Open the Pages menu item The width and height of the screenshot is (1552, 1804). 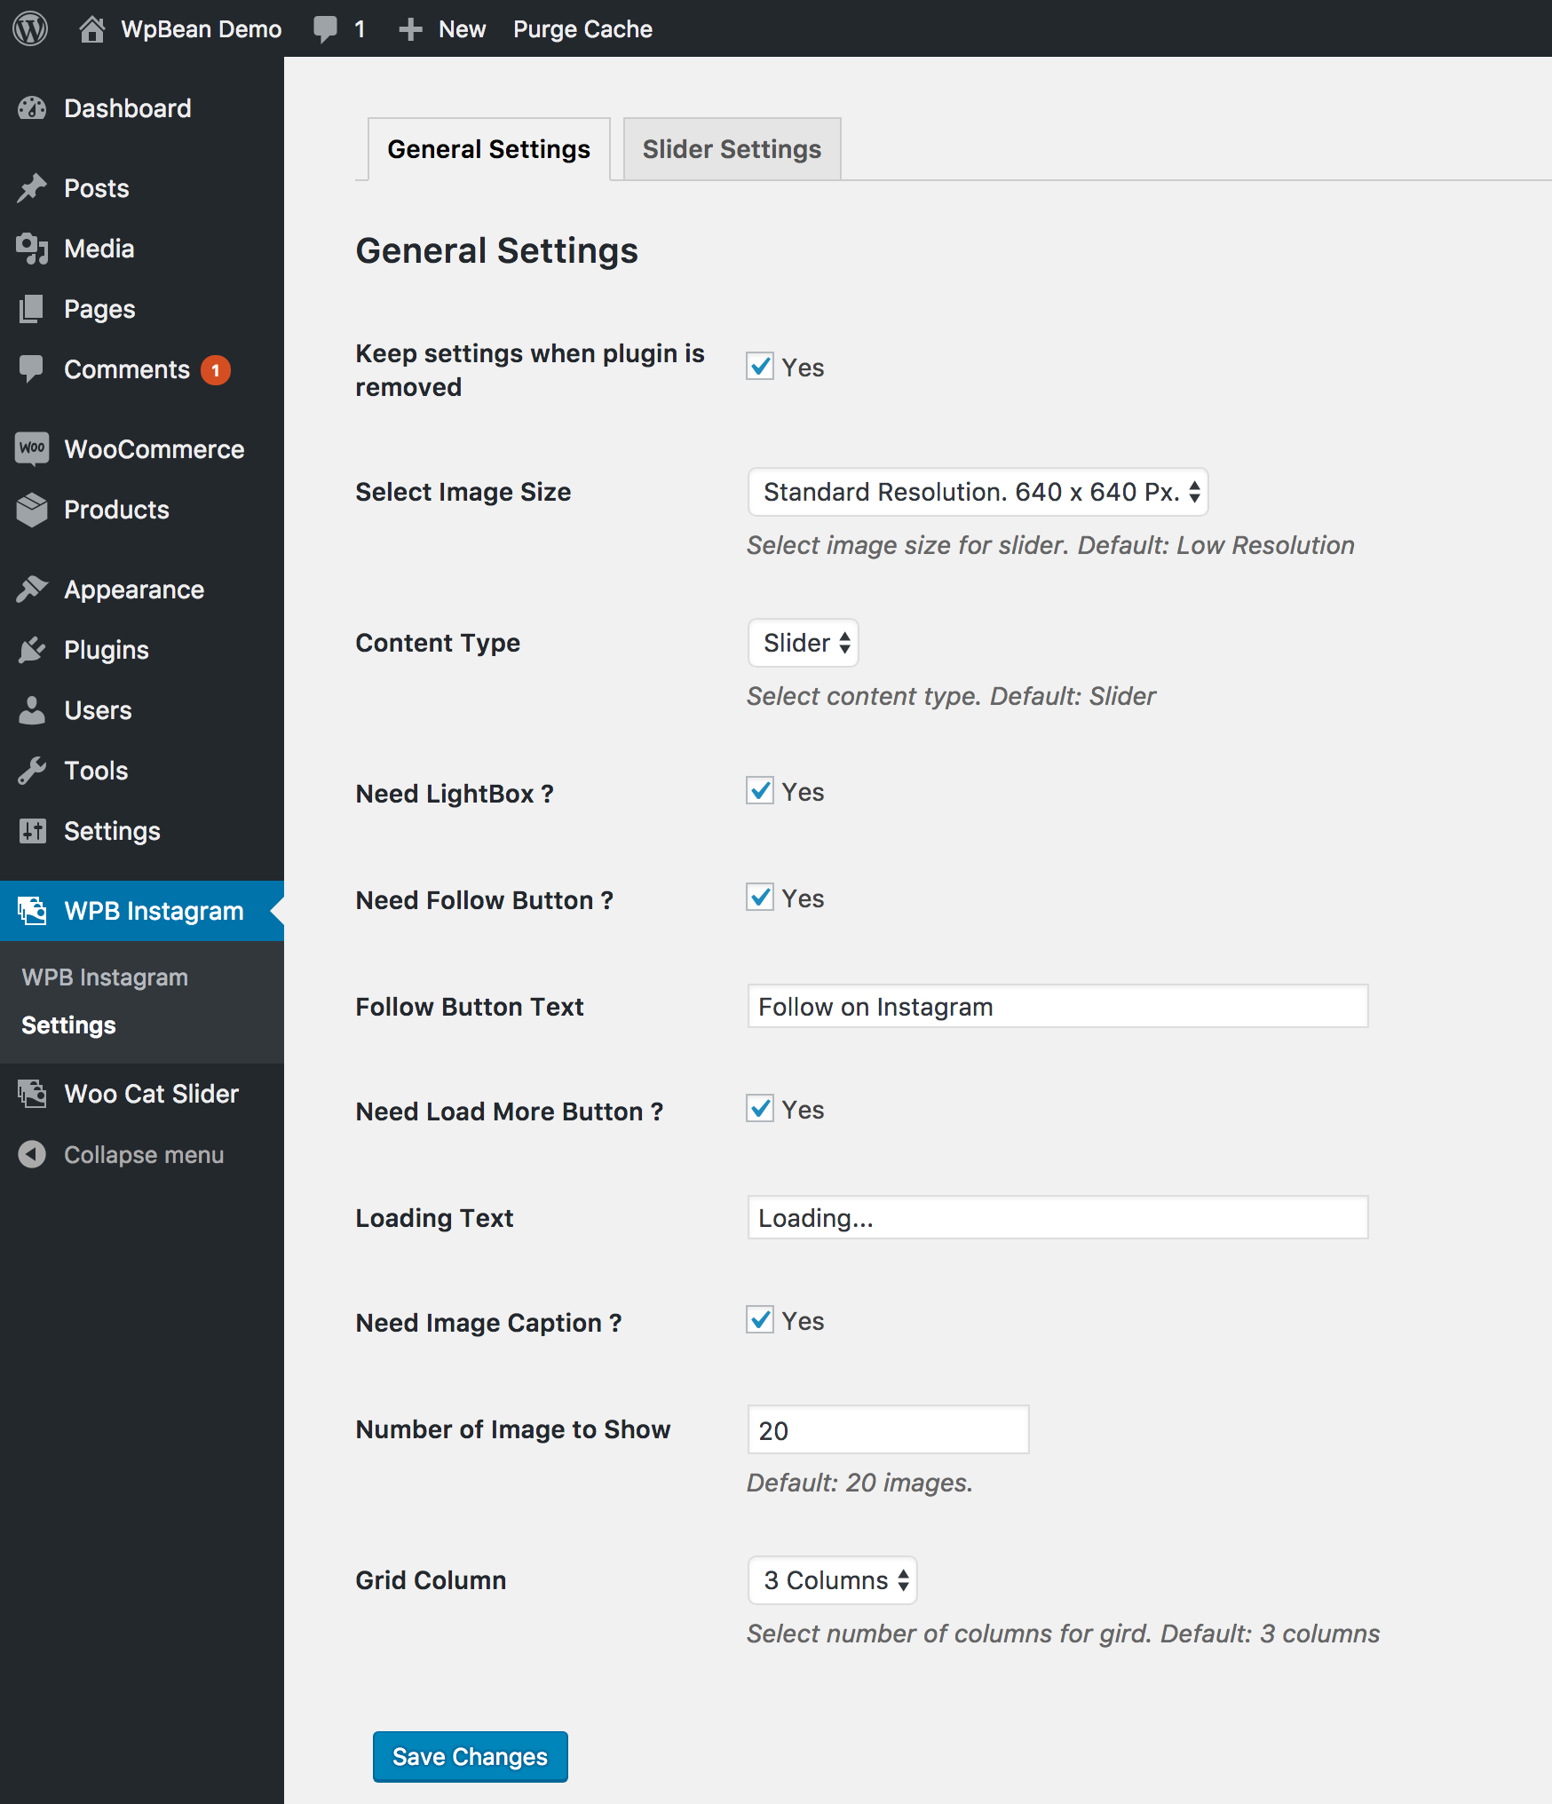click(142, 309)
